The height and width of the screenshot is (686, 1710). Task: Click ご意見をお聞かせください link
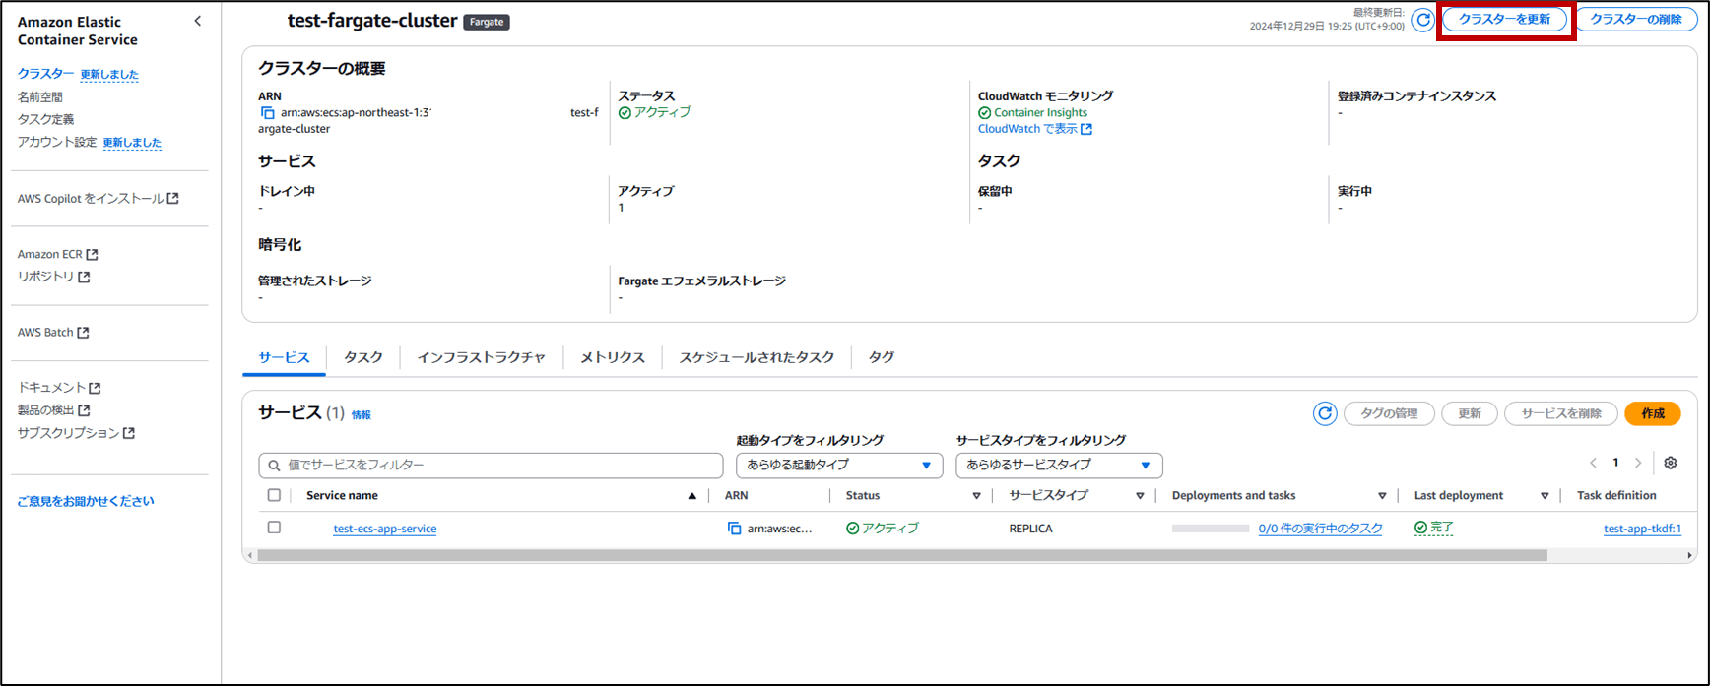pyautogui.click(x=86, y=501)
